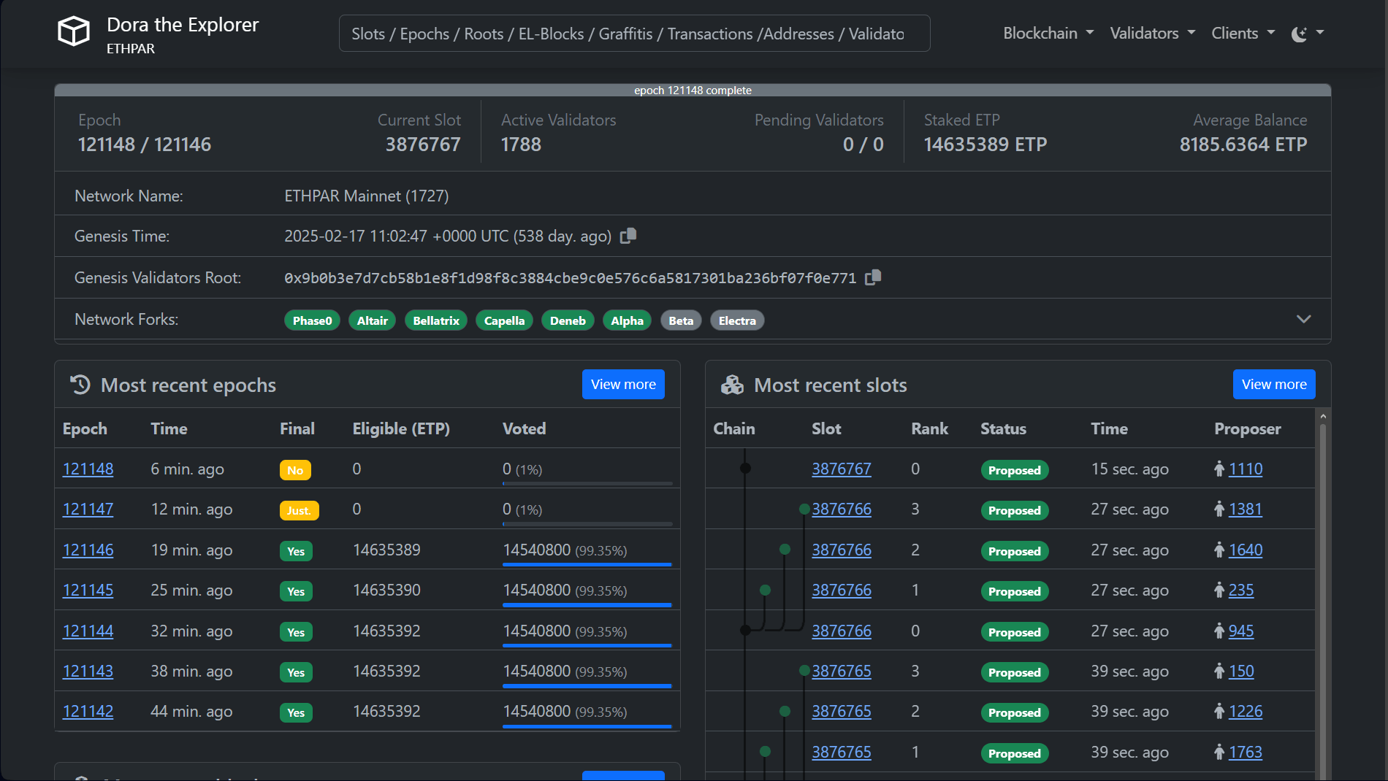
Task: Click the Bellatrix fork badge
Action: pos(436,320)
